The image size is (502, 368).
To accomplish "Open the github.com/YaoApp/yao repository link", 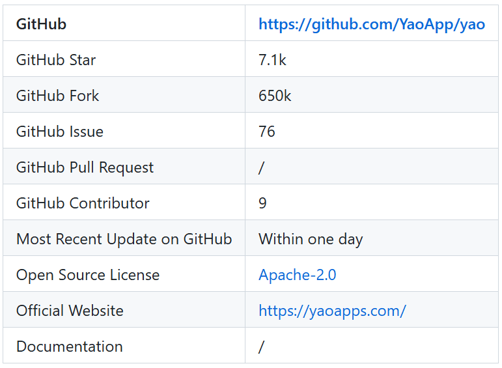I will 372,24.
